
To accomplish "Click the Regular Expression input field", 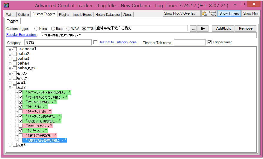I will pyautogui.click(x=149, y=35).
